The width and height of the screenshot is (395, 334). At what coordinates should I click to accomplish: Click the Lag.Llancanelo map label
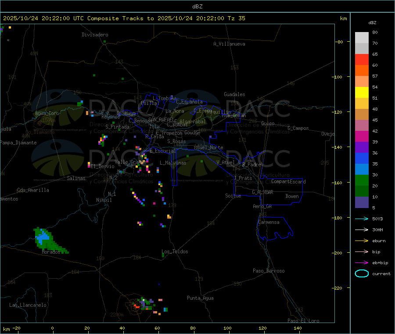(28, 305)
